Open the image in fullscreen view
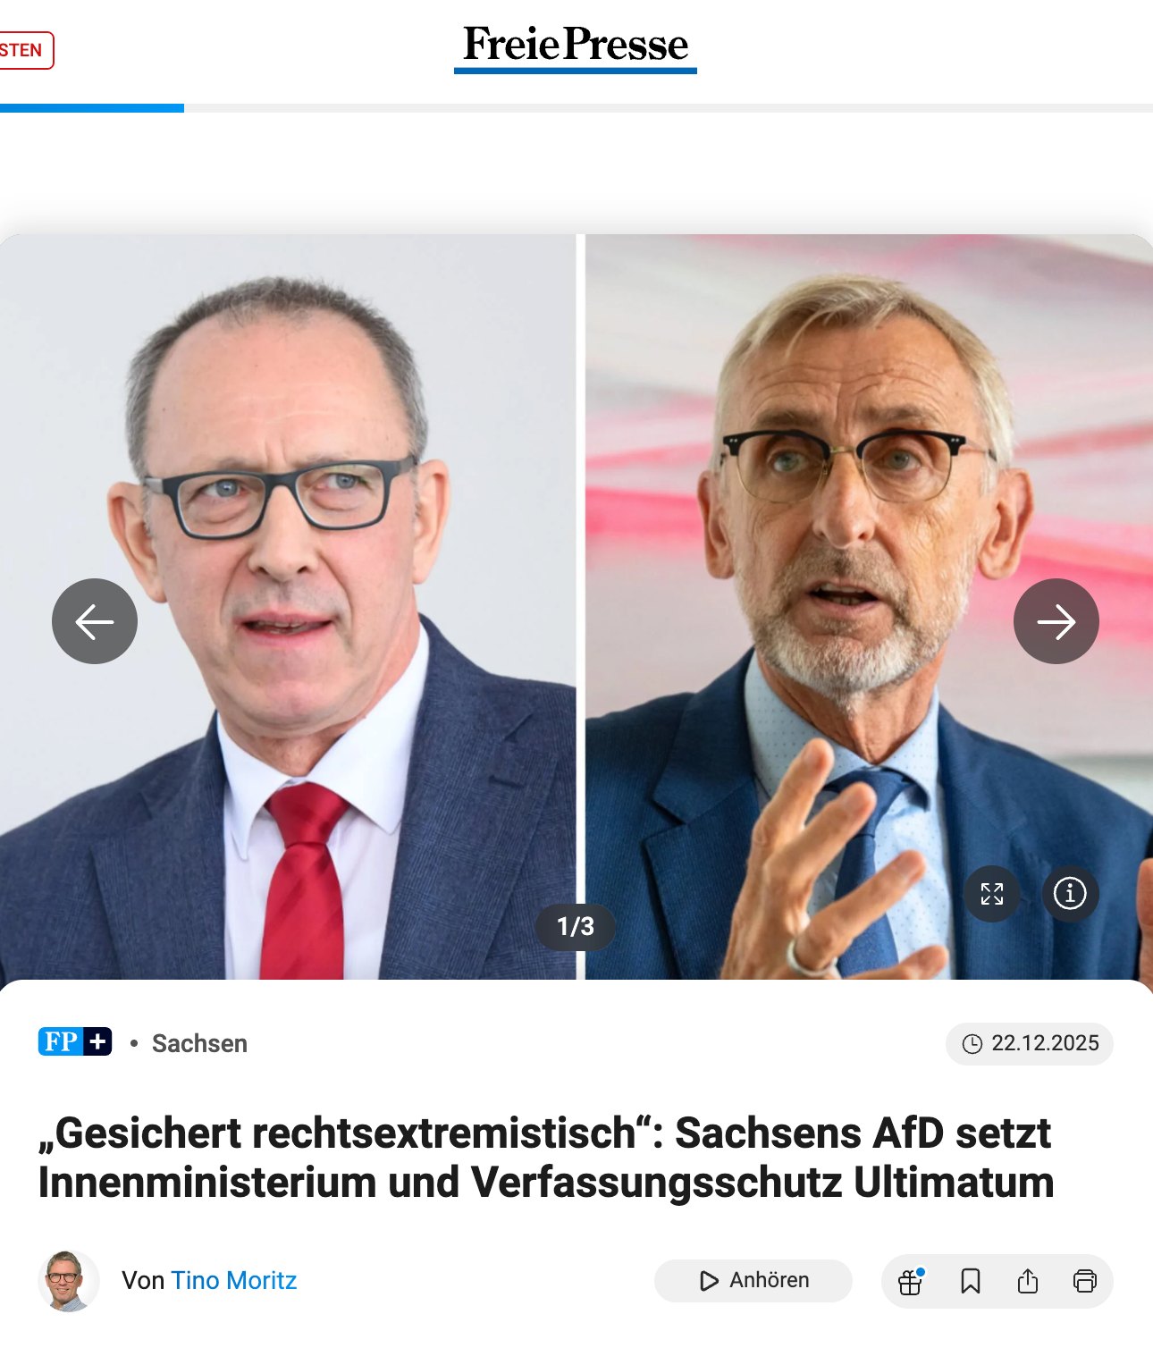The height and width of the screenshot is (1348, 1153). pyautogui.click(x=992, y=894)
